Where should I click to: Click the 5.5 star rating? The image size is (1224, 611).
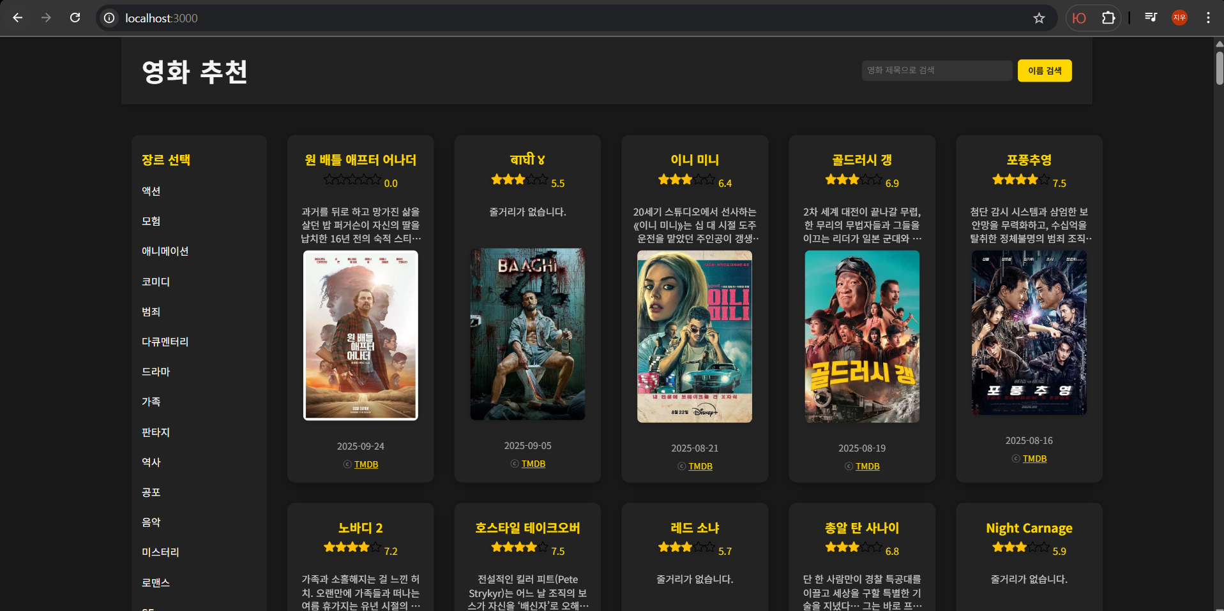click(527, 182)
